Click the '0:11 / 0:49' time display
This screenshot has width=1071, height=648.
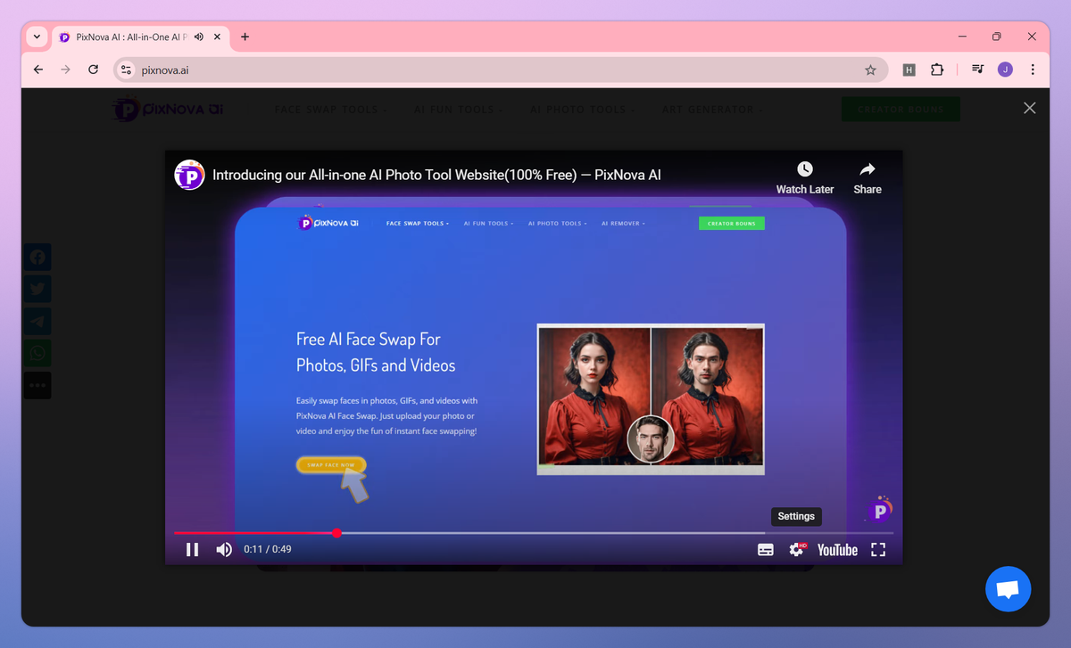click(268, 550)
